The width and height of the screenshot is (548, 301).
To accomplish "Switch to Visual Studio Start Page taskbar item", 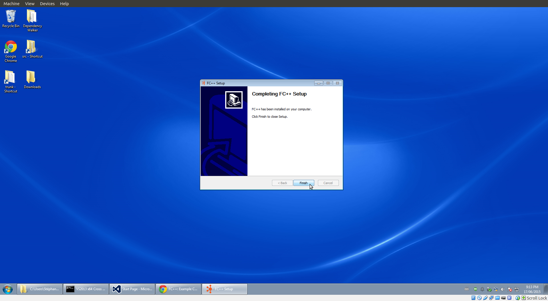I will tap(132, 289).
